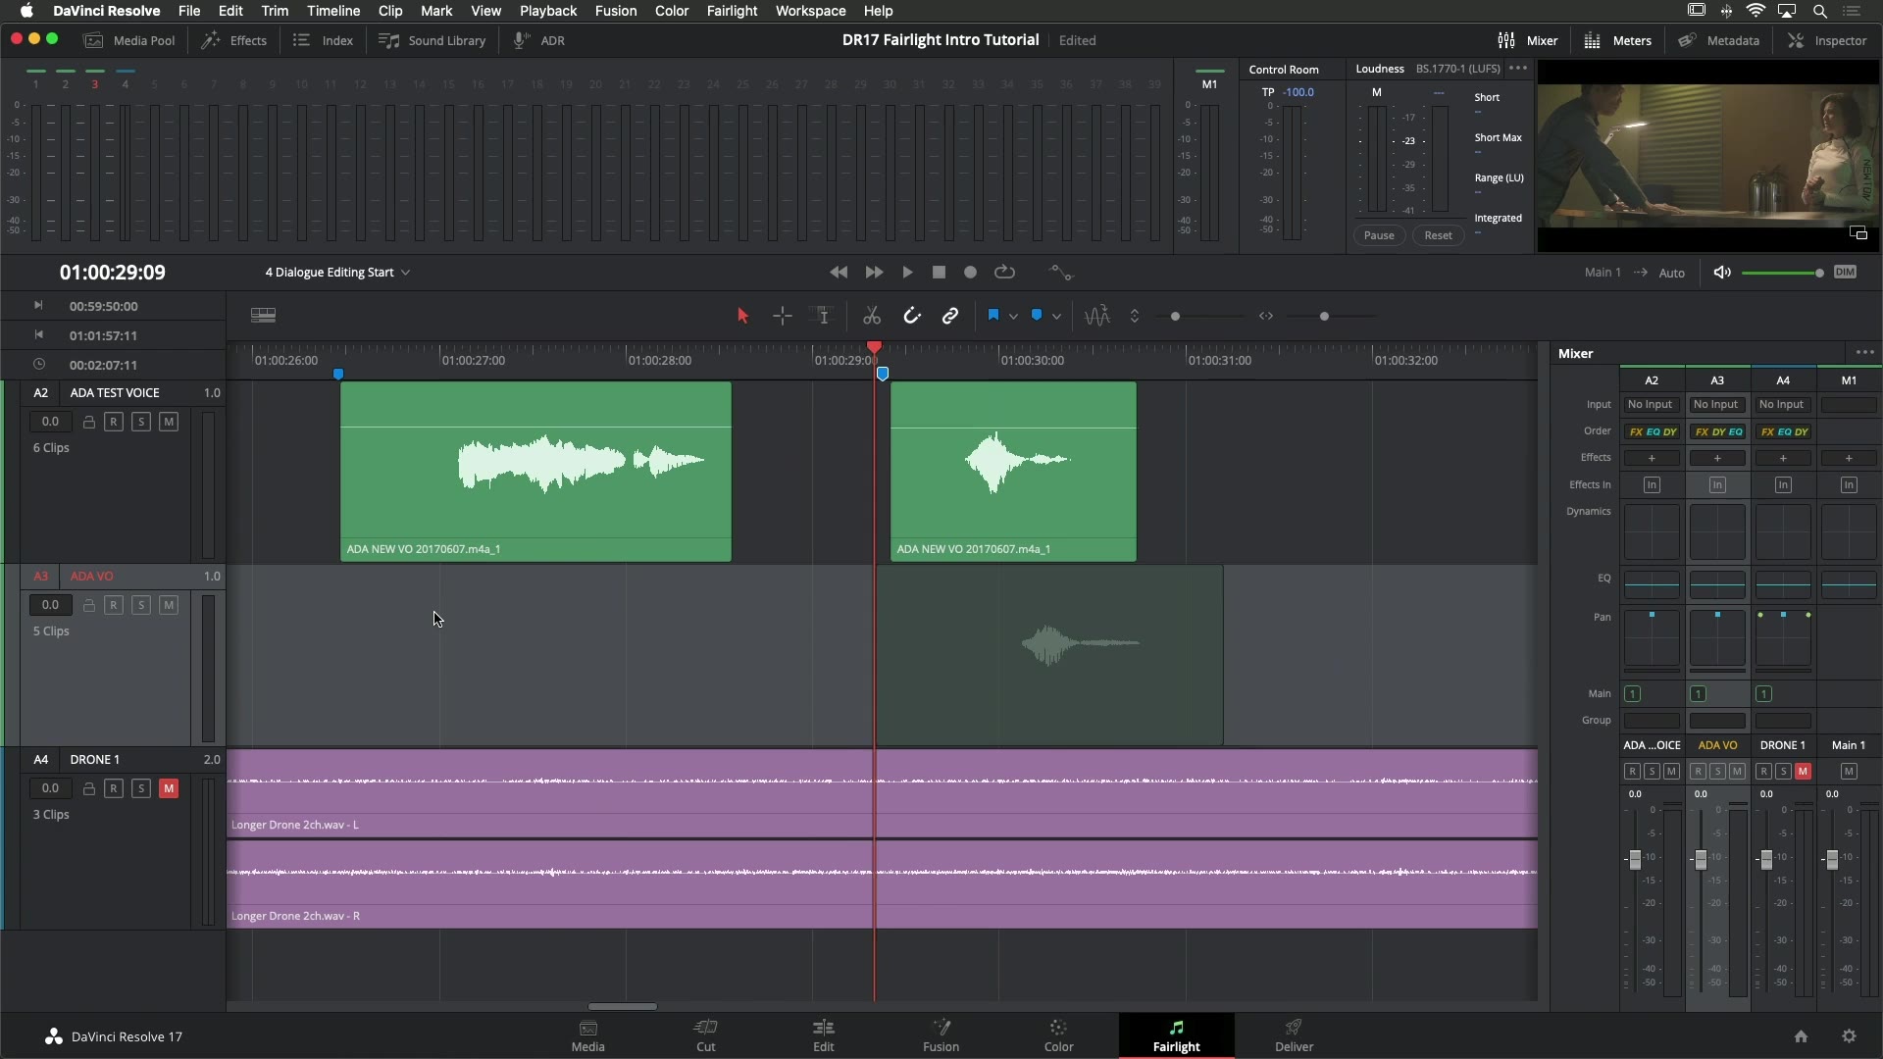Open the Metadata panel

(x=1718, y=40)
